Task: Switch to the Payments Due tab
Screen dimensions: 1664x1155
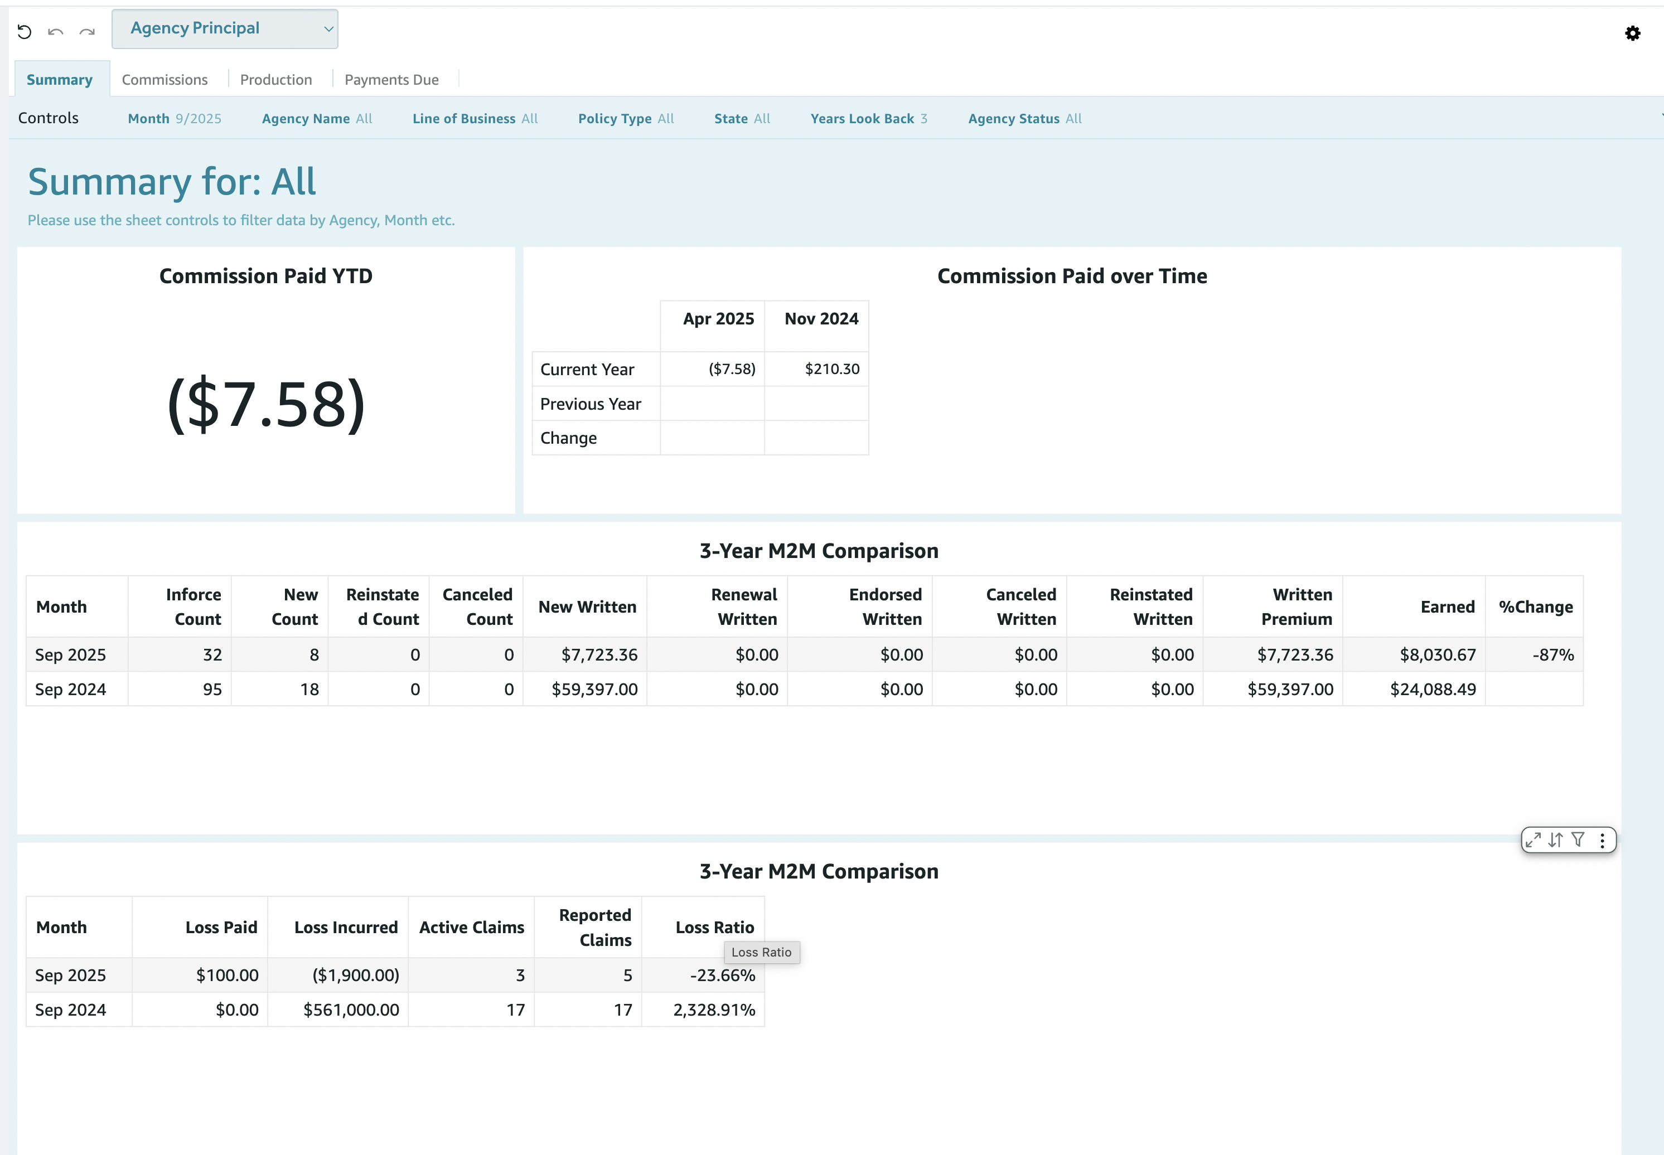Action: tap(391, 80)
